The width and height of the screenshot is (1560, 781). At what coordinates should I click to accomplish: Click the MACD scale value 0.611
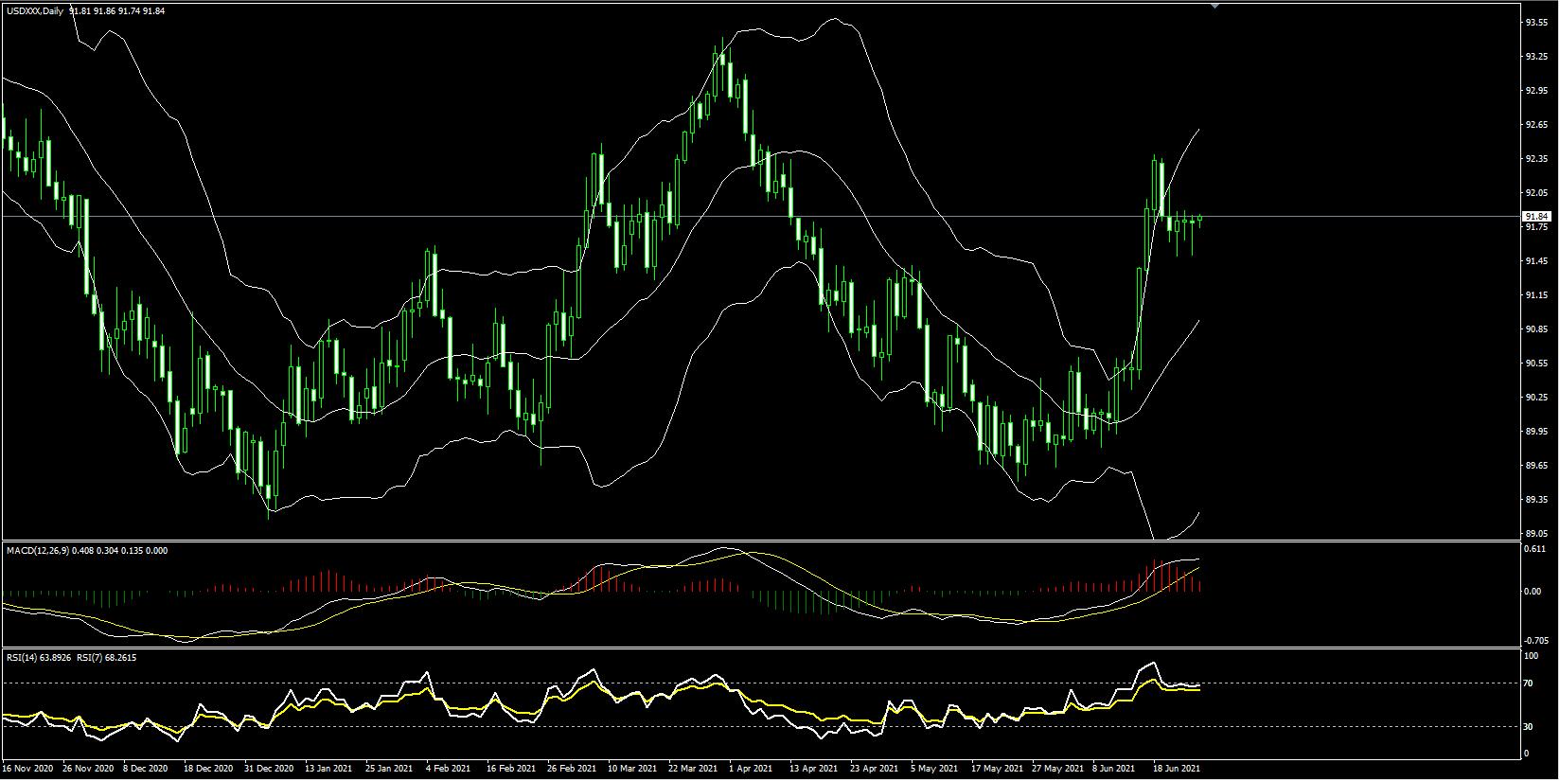[x=1535, y=549]
